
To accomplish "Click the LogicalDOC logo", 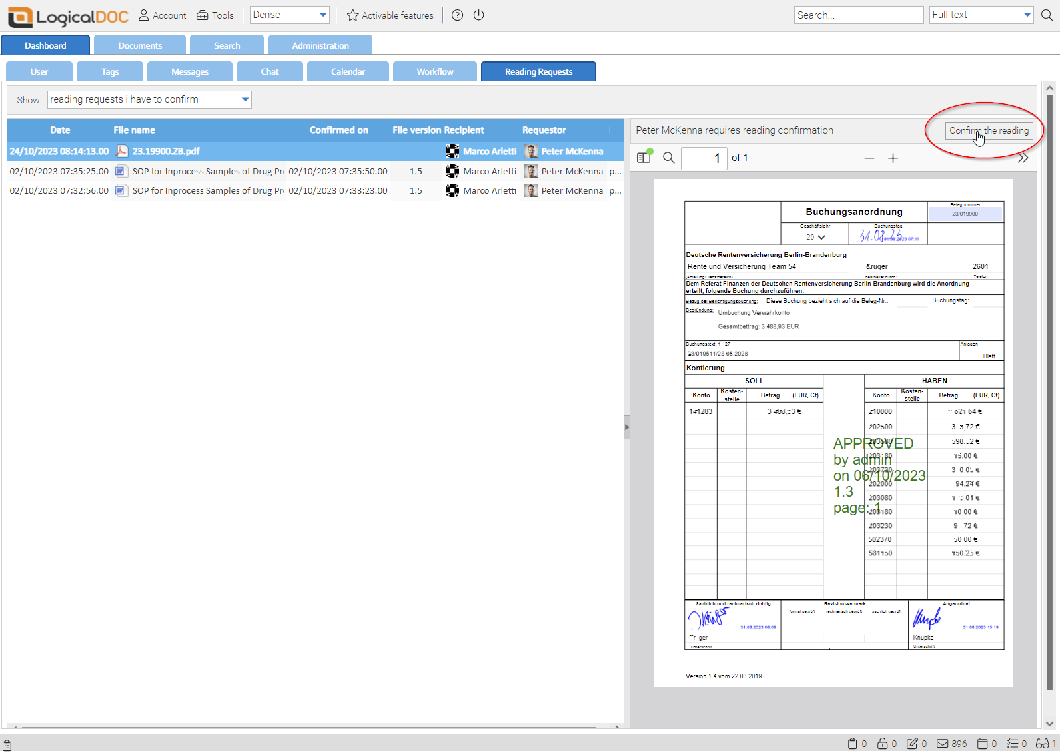I will click(68, 16).
